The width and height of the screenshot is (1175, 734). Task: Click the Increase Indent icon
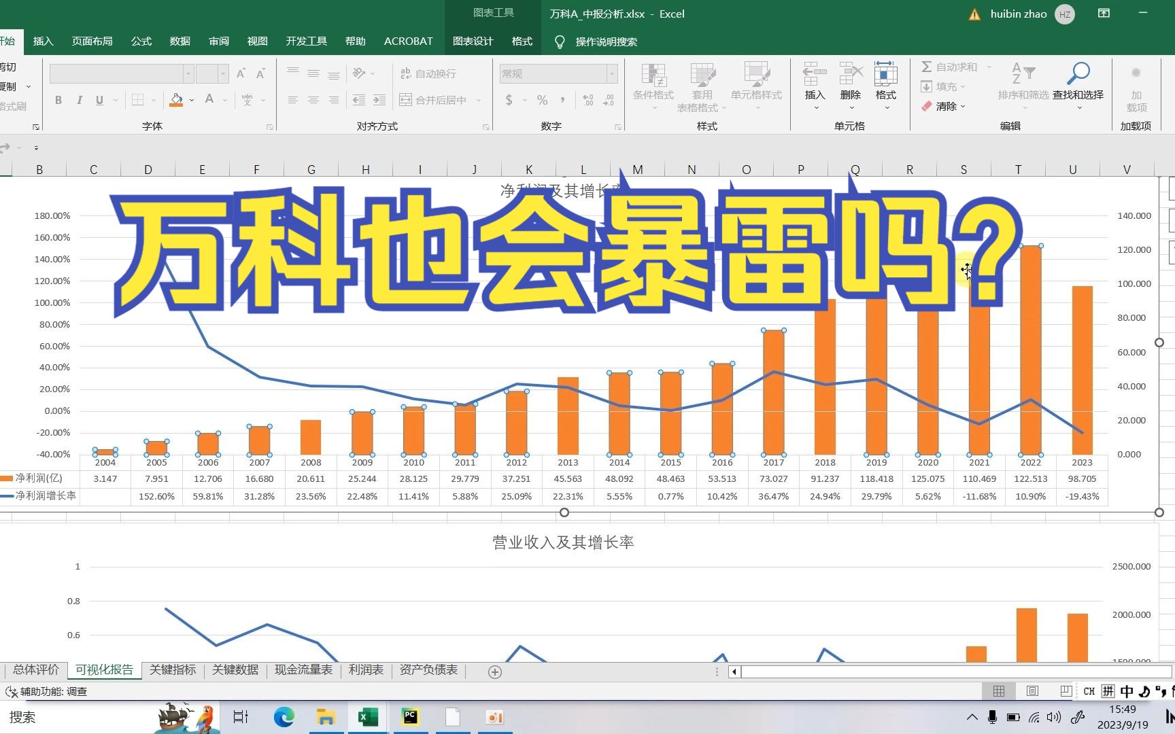pos(379,100)
